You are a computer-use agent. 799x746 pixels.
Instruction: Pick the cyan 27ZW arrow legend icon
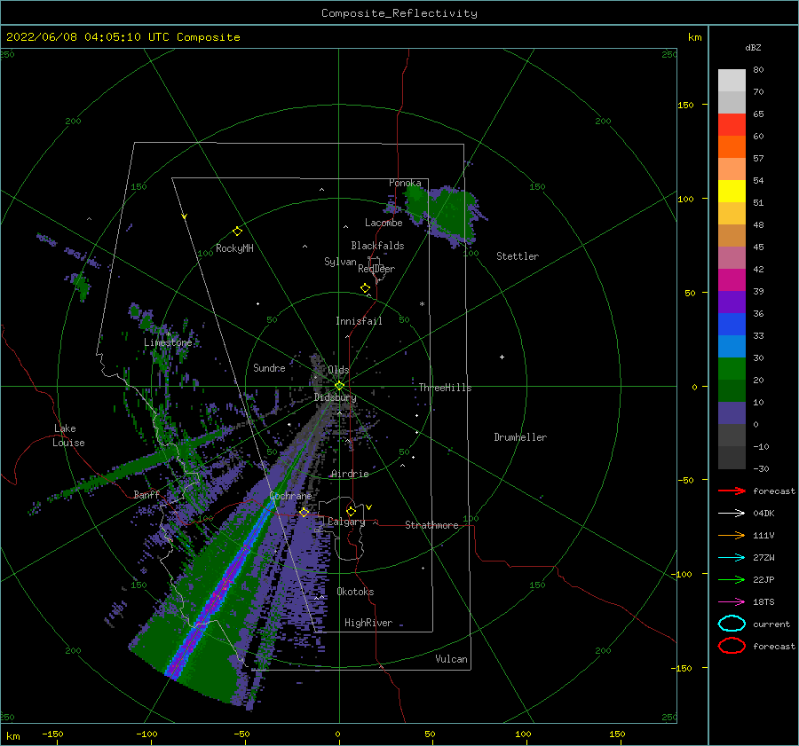coord(732,558)
